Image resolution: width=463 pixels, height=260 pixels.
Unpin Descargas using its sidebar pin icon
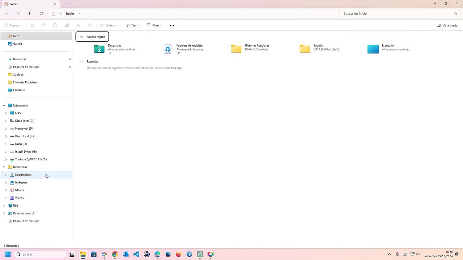pyautogui.click(x=70, y=59)
